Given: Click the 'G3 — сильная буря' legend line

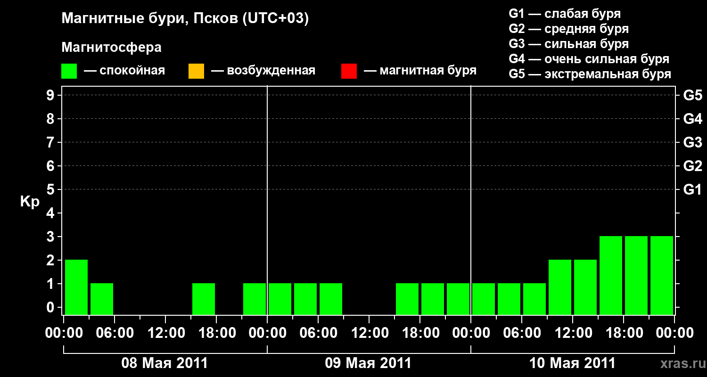Looking at the screenshot, I should [x=569, y=44].
